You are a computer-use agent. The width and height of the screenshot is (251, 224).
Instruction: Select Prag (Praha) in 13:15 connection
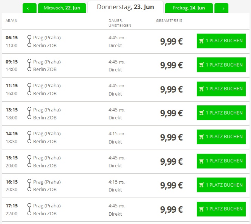click(47, 110)
